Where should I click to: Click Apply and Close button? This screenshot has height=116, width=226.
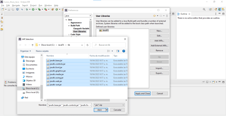click(143, 93)
